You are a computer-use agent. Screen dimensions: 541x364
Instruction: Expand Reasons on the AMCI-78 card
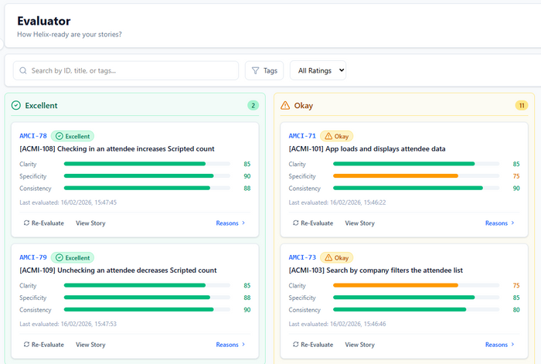(230, 223)
